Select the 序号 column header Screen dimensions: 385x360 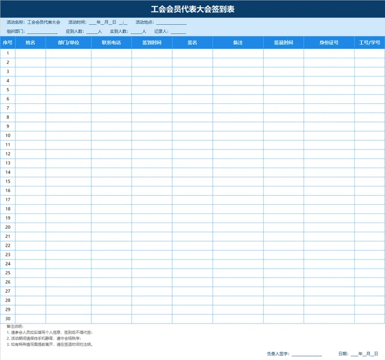8,43
